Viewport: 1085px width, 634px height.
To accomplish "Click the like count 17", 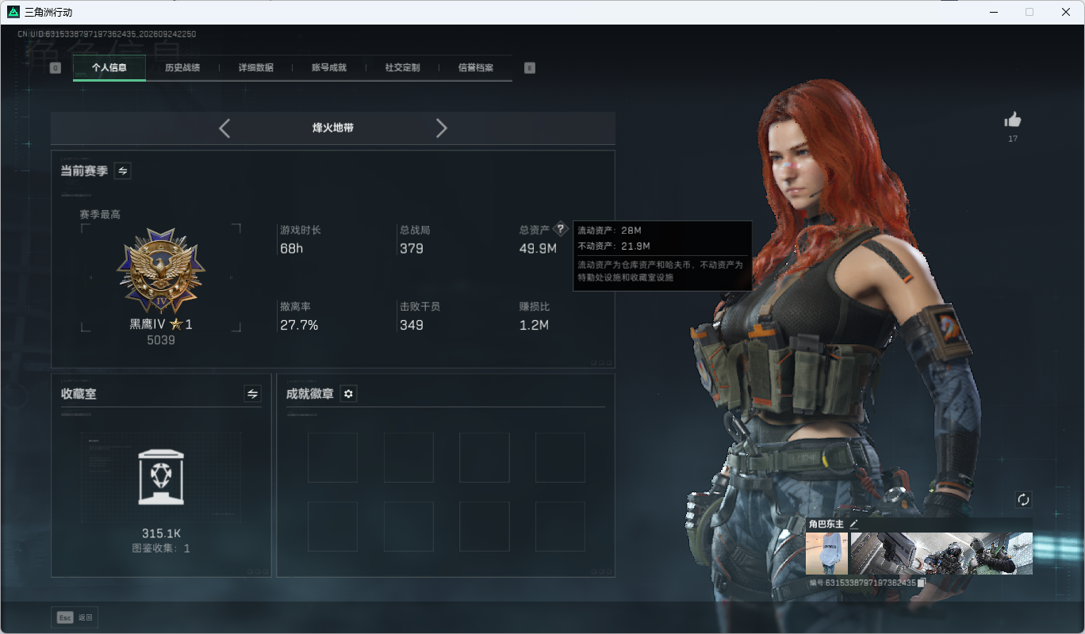I will (1013, 139).
